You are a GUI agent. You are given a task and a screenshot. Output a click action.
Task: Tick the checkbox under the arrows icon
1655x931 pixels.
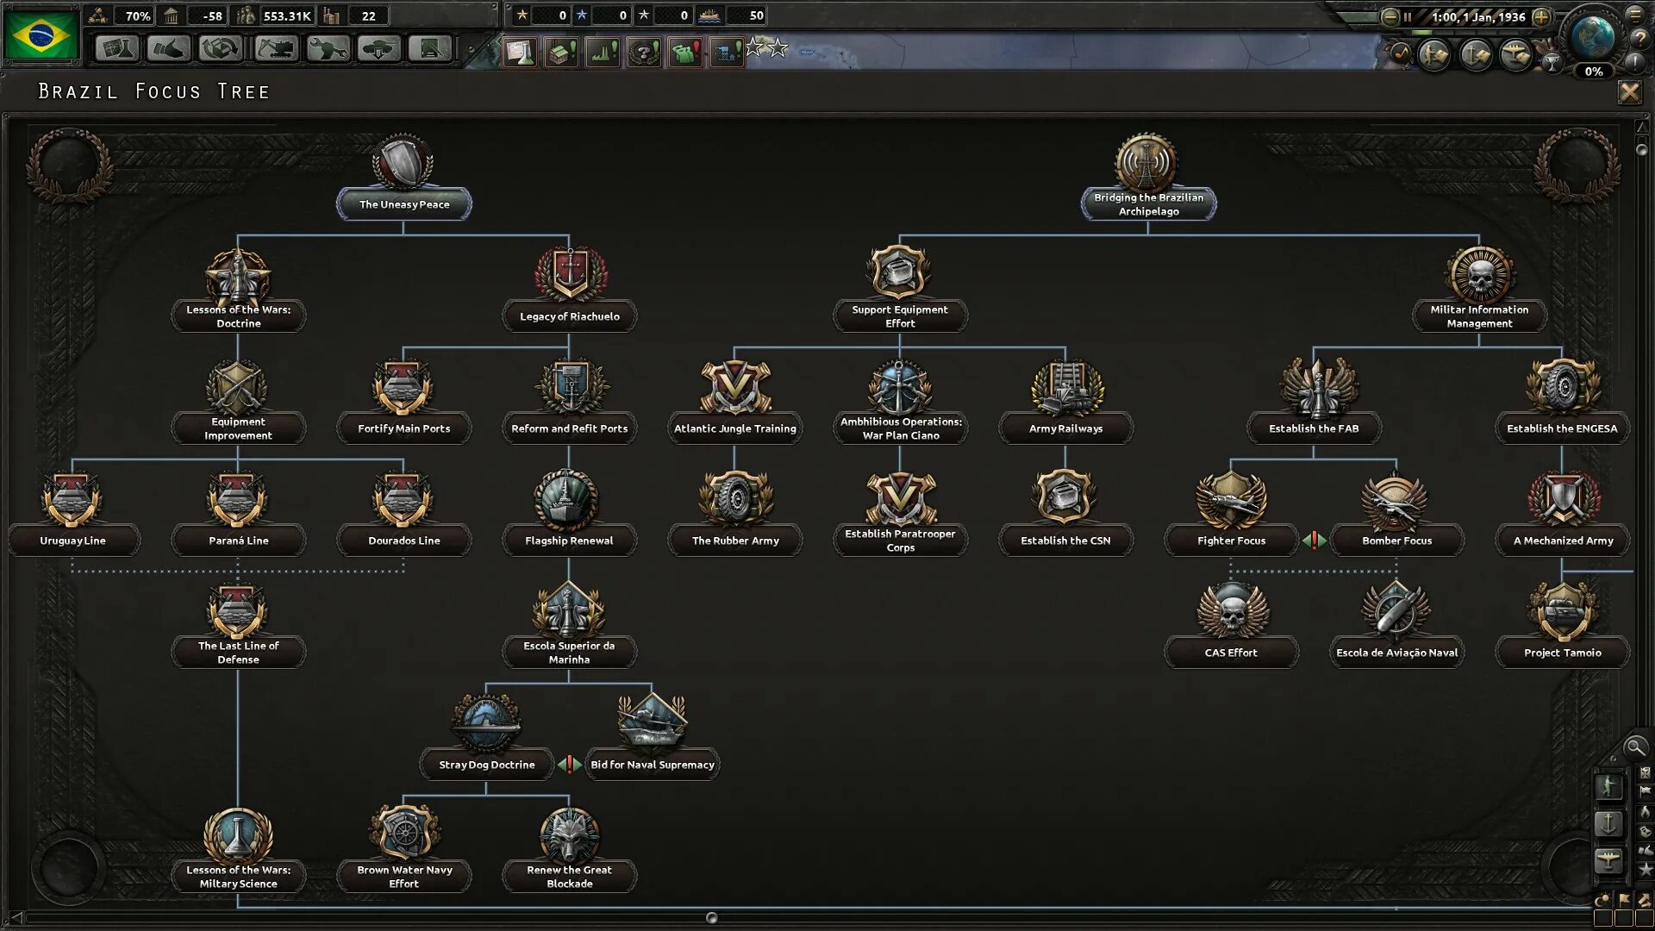(1645, 918)
